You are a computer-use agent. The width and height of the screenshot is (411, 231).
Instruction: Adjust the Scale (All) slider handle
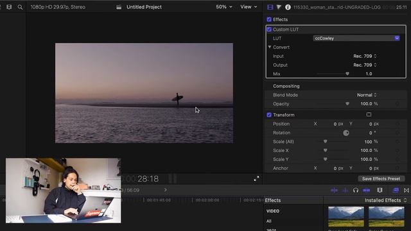coord(326,141)
